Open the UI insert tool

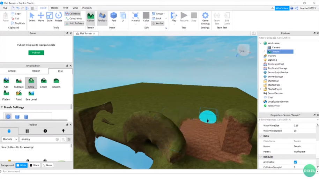(x=123, y=17)
